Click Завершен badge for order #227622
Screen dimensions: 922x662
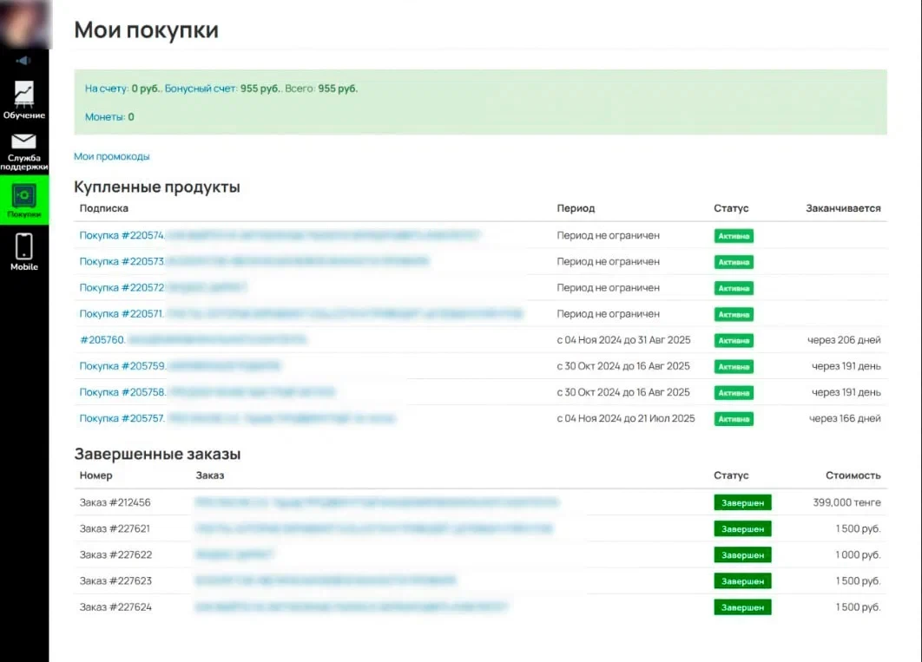[742, 554]
